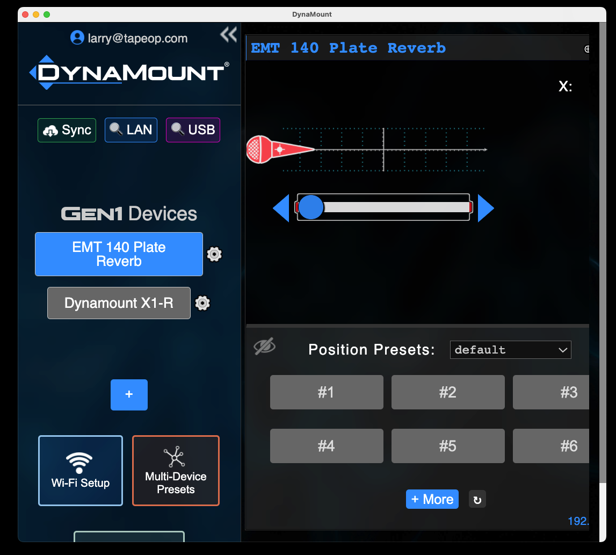Viewport: 616px width, 555px height.
Task: Recall position preset #2
Action: click(448, 392)
